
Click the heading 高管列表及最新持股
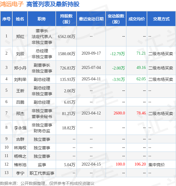click(x=53, y=4)
